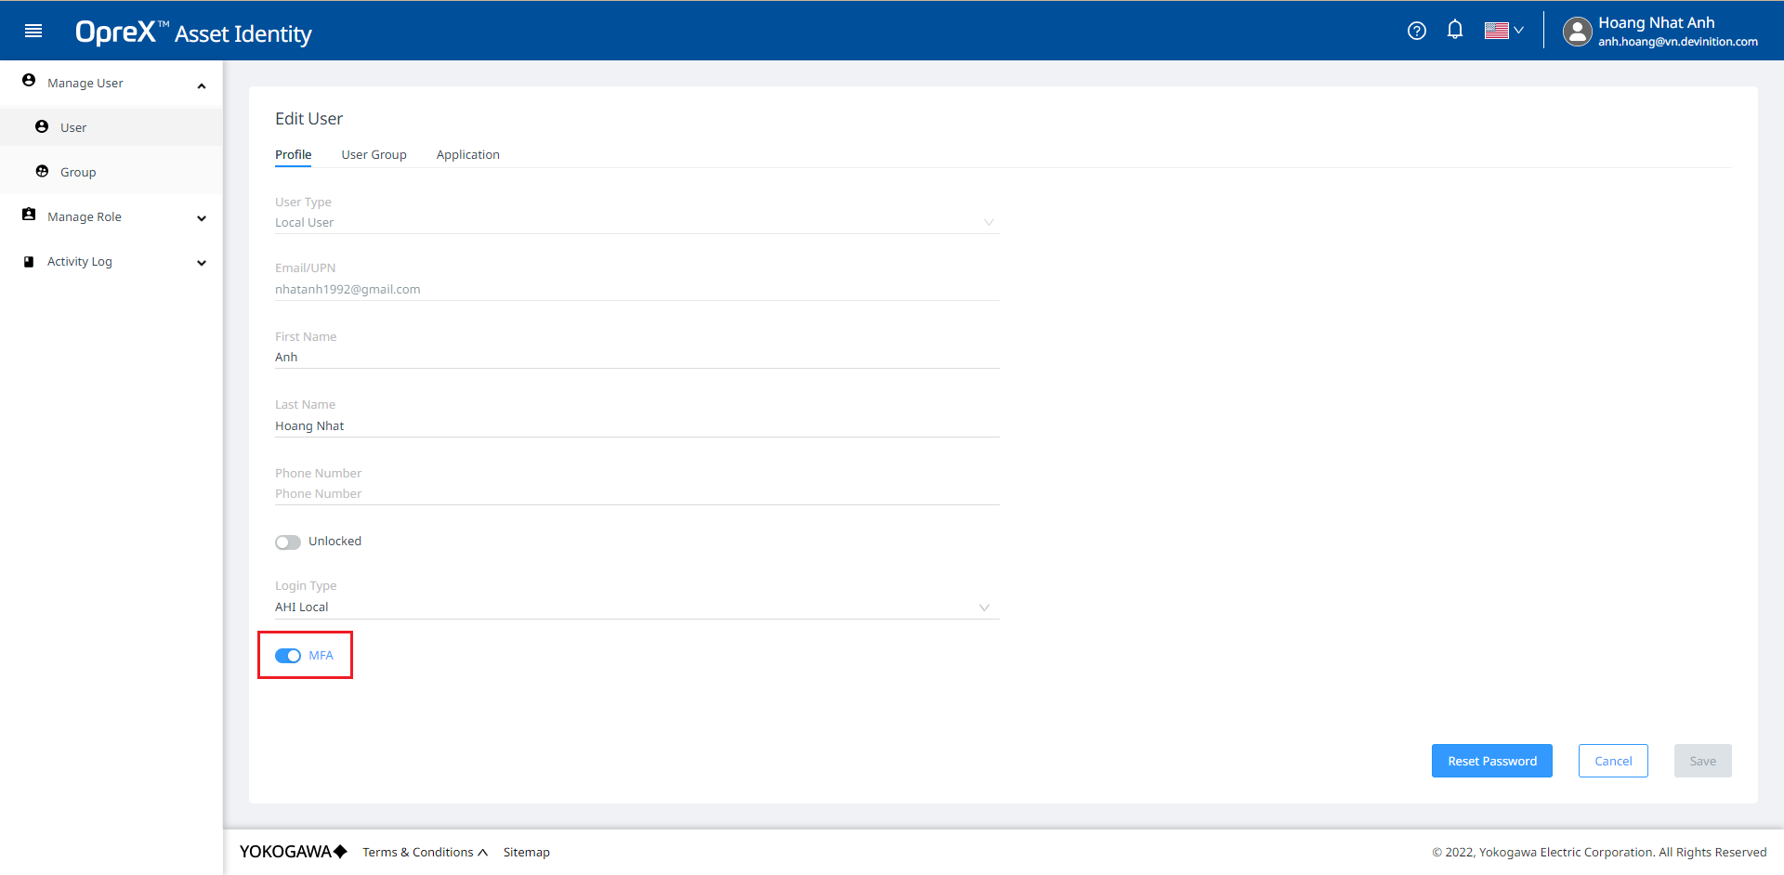Click the user avatar icon
The height and width of the screenshot is (875, 1784).
(1577, 32)
